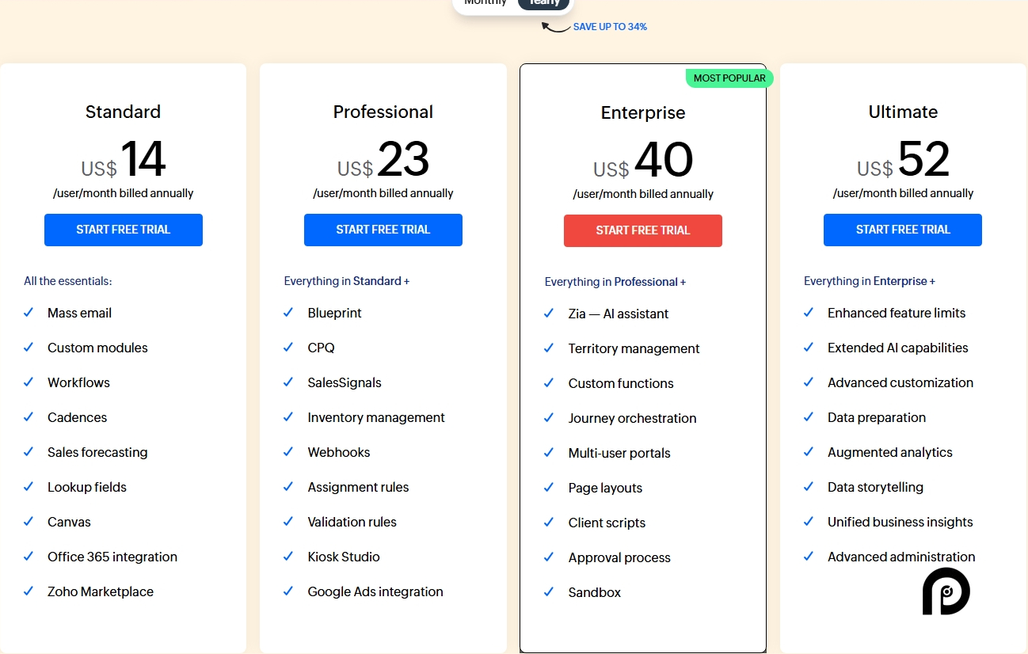Click 'SAVE UP TO 34%' text
This screenshot has height=654, width=1028.
610,27
